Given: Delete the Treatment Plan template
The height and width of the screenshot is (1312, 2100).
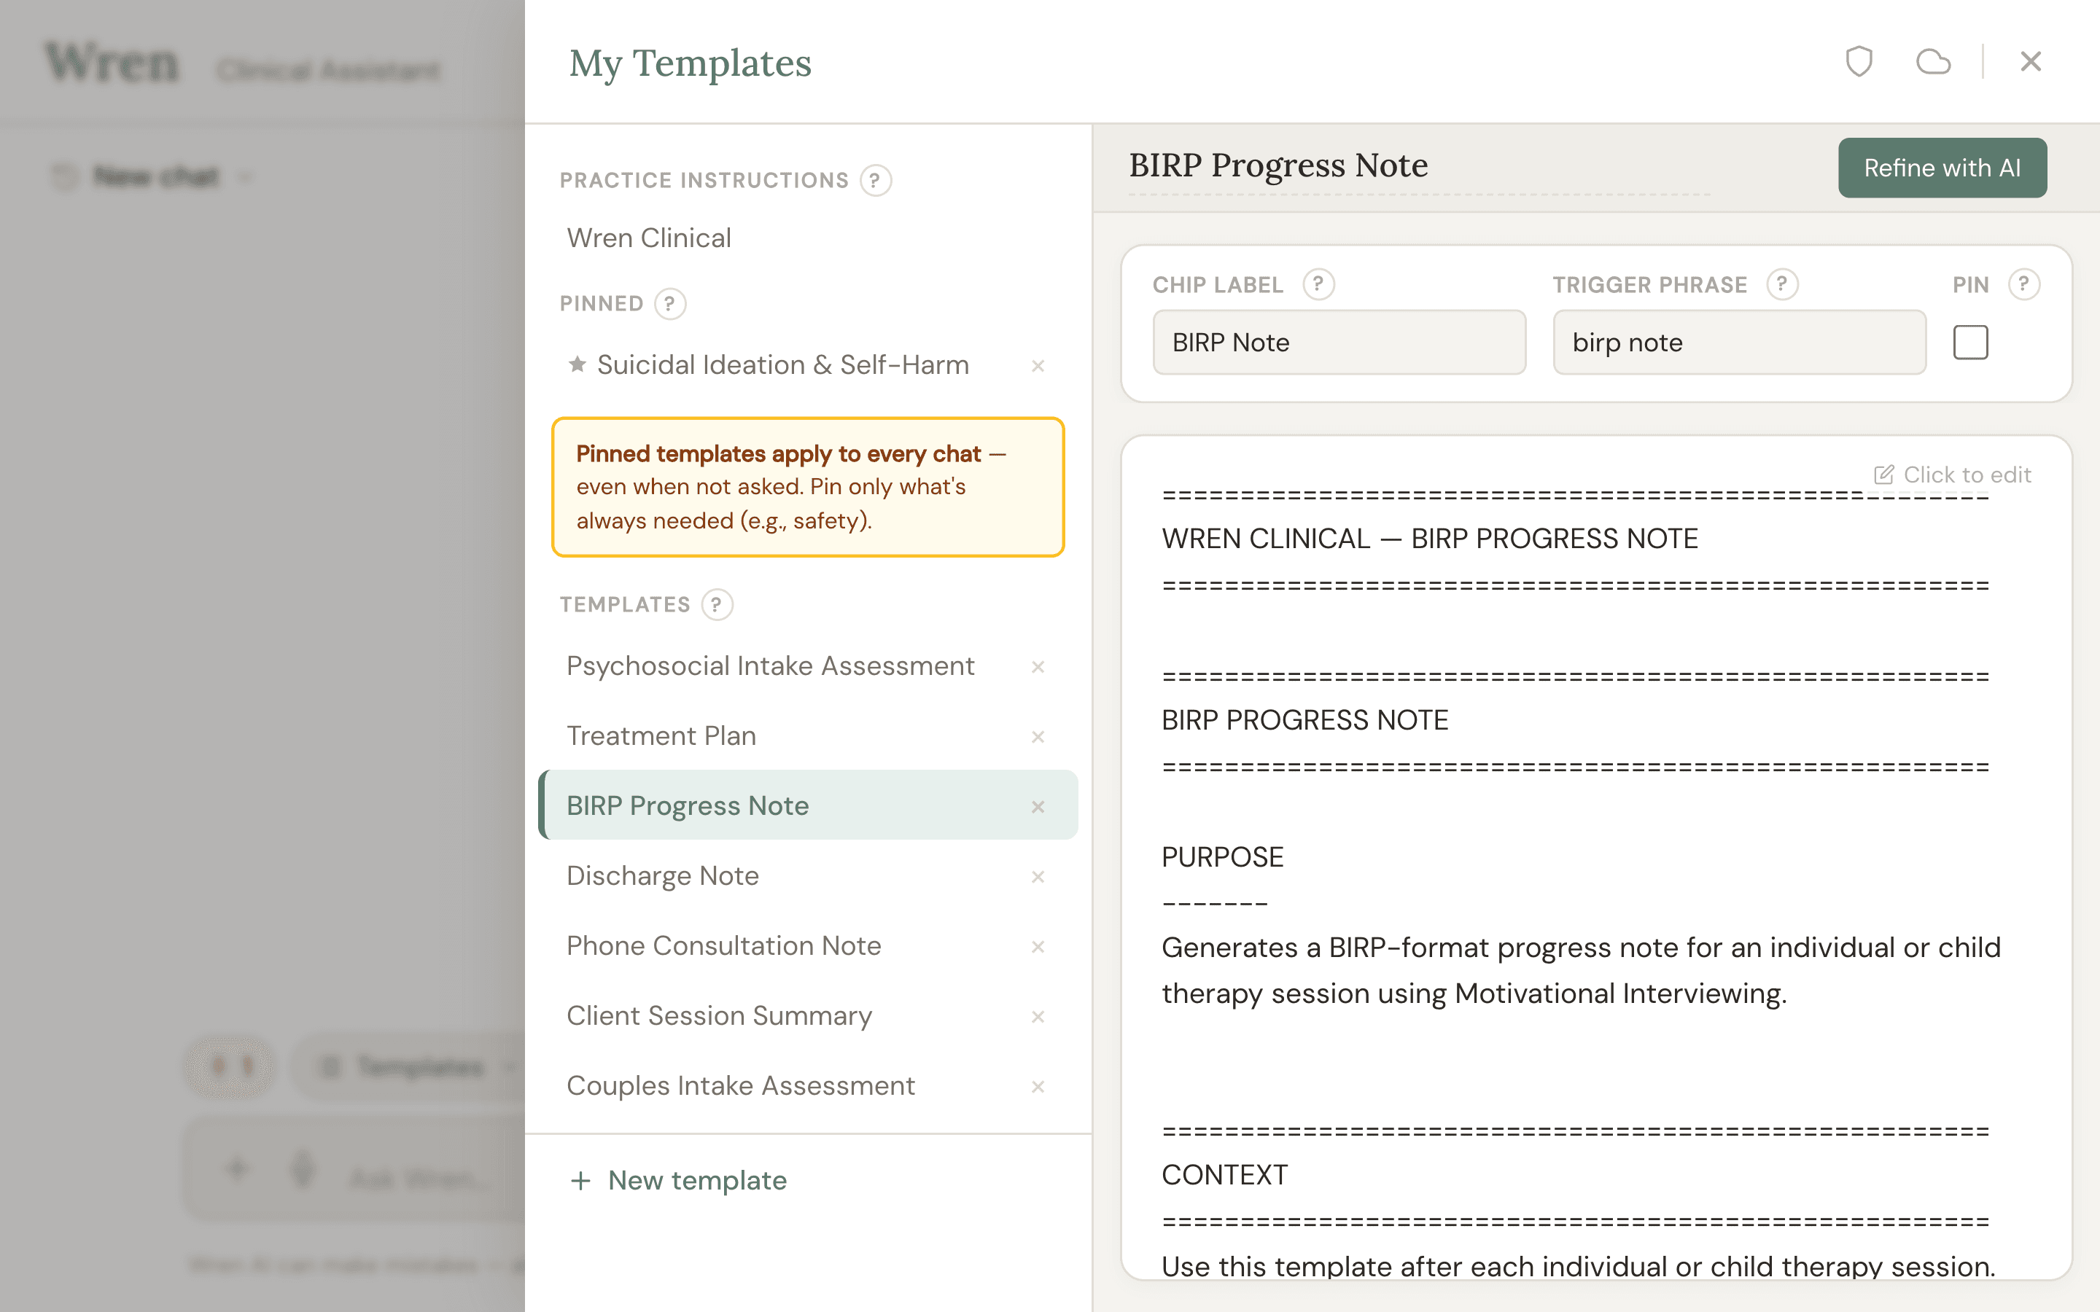Looking at the screenshot, I should [x=1038, y=737].
